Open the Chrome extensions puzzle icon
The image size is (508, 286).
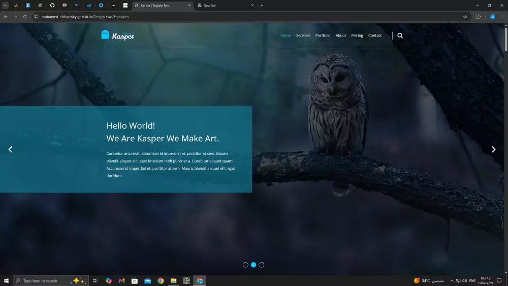[479, 17]
